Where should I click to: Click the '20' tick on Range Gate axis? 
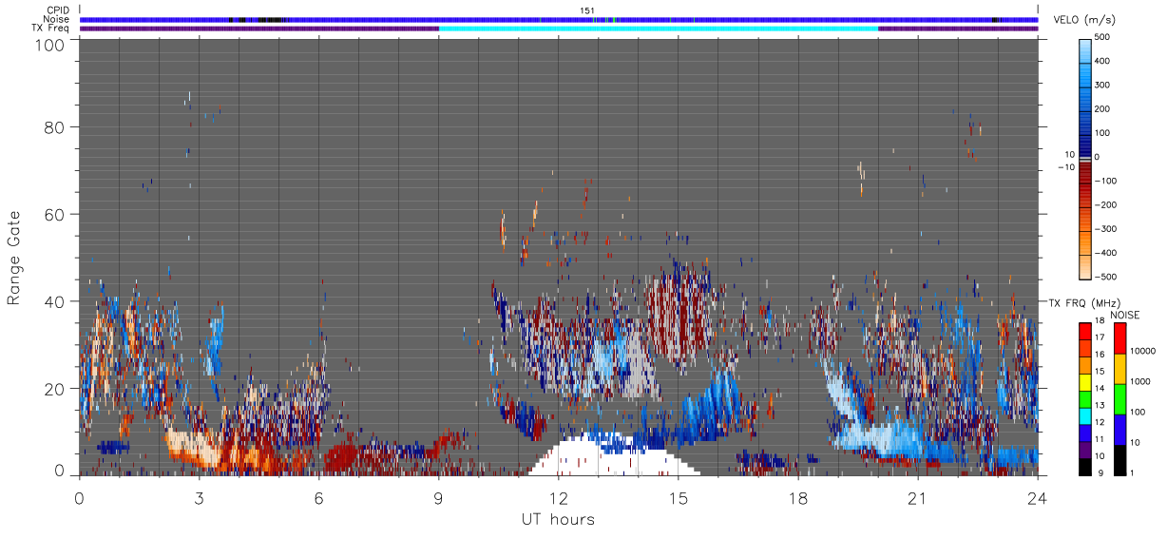pyautogui.click(x=56, y=389)
